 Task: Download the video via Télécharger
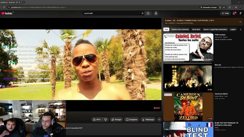point(148,119)
